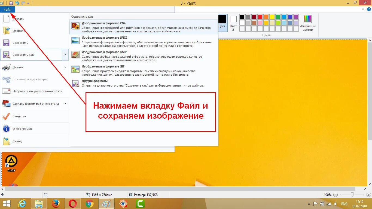Save as Изображение в формате BMP
This screenshot has width=372, height=209.
point(144,56)
